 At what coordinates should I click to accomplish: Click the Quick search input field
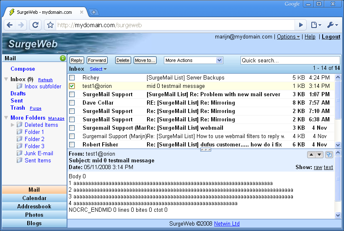pos(290,60)
